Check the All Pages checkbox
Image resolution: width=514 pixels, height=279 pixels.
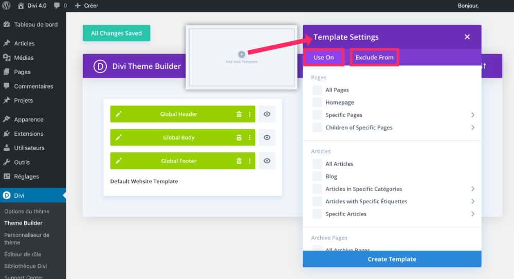(317, 90)
